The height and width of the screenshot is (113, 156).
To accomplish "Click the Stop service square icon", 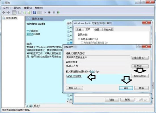I will point(49,12).
